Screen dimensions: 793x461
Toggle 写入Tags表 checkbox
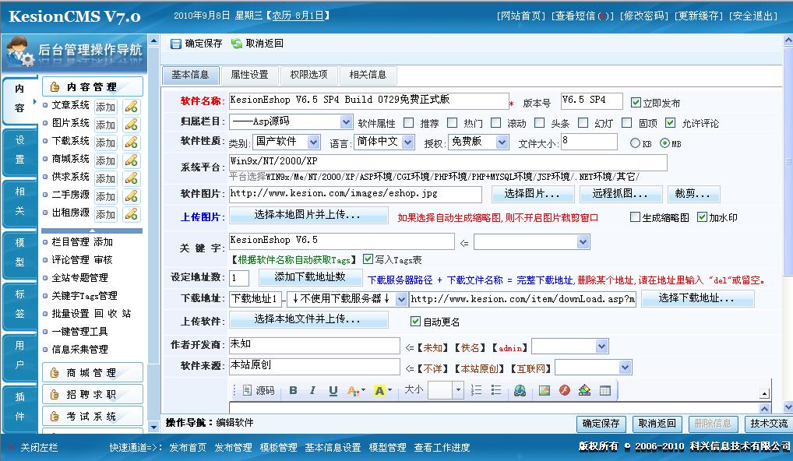pyautogui.click(x=368, y=259)
